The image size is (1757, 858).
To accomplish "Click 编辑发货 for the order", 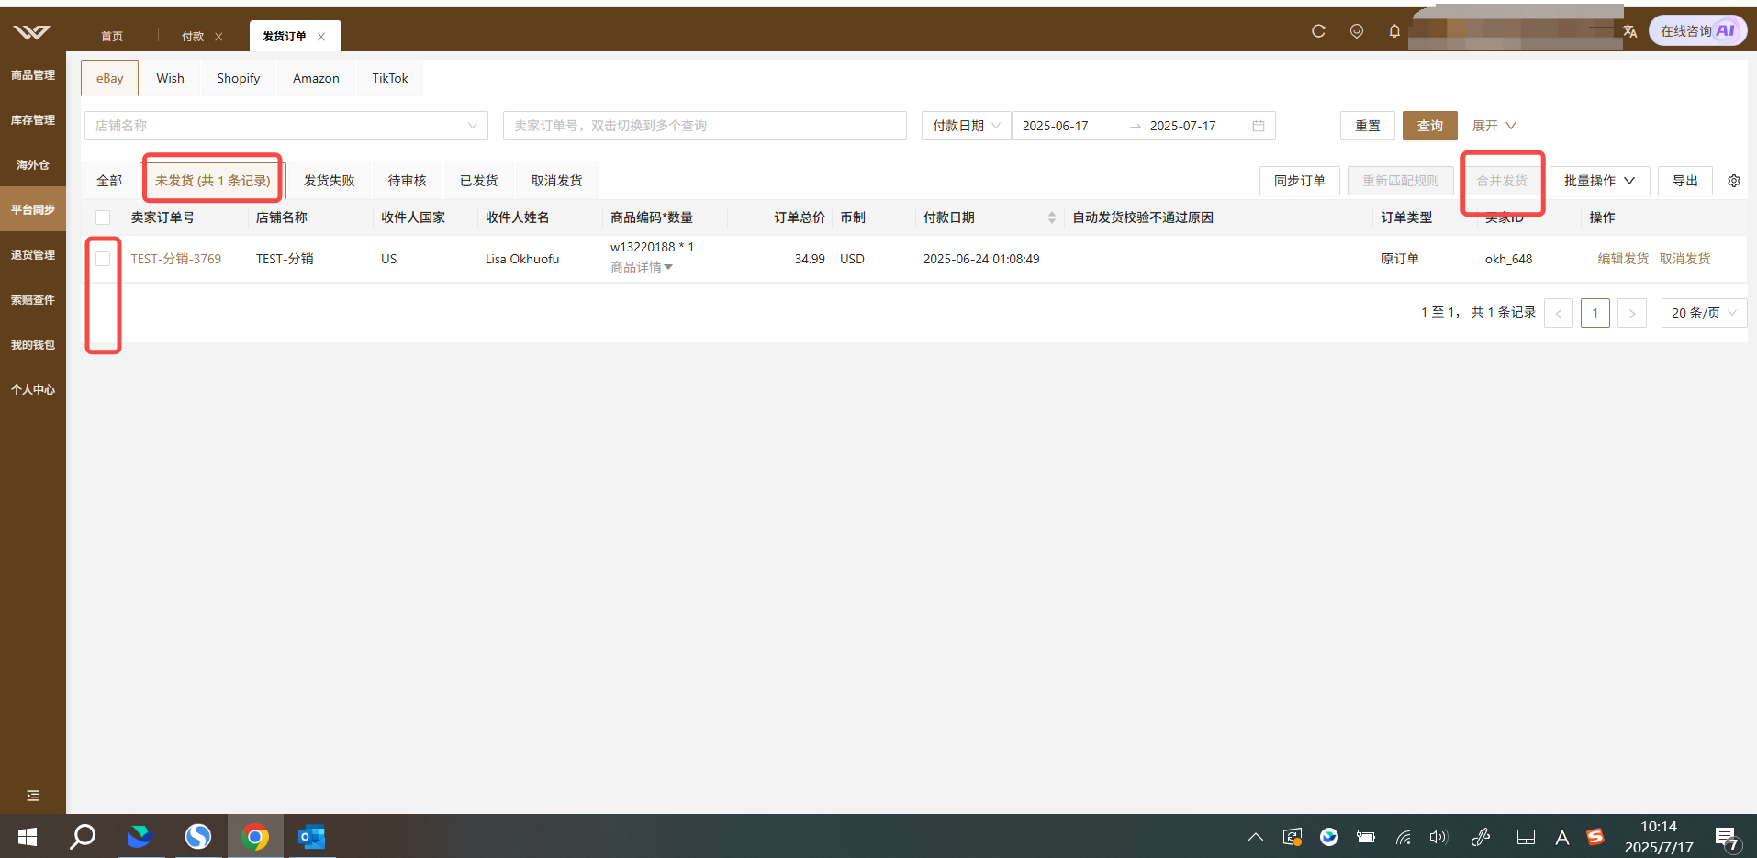I will coord(1623,259).
